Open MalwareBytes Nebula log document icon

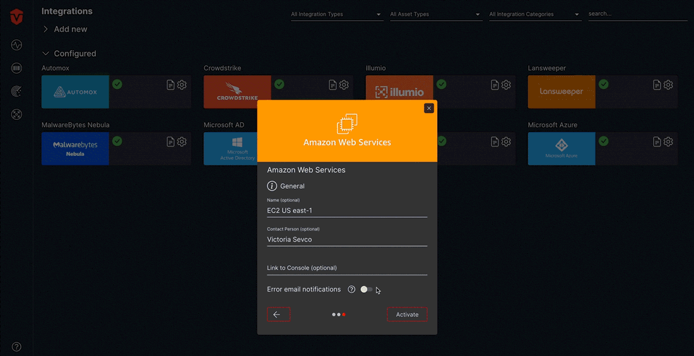point(170,141)
